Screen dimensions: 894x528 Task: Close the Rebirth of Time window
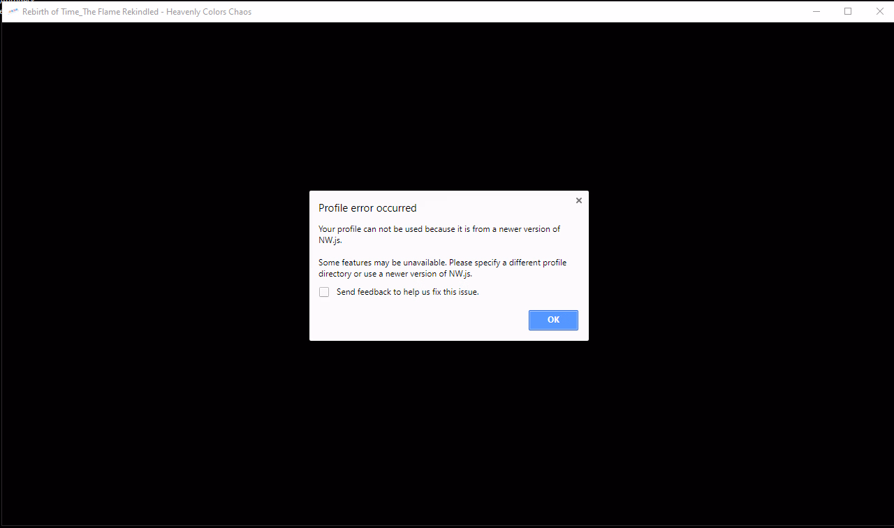[879, 11]
